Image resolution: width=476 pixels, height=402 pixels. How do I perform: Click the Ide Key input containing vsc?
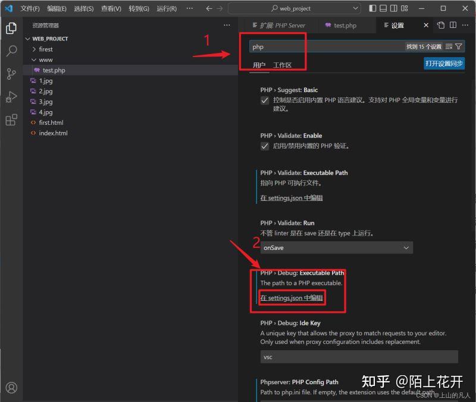(359, 357)
